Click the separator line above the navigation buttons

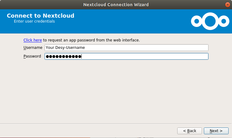[116, 123]
